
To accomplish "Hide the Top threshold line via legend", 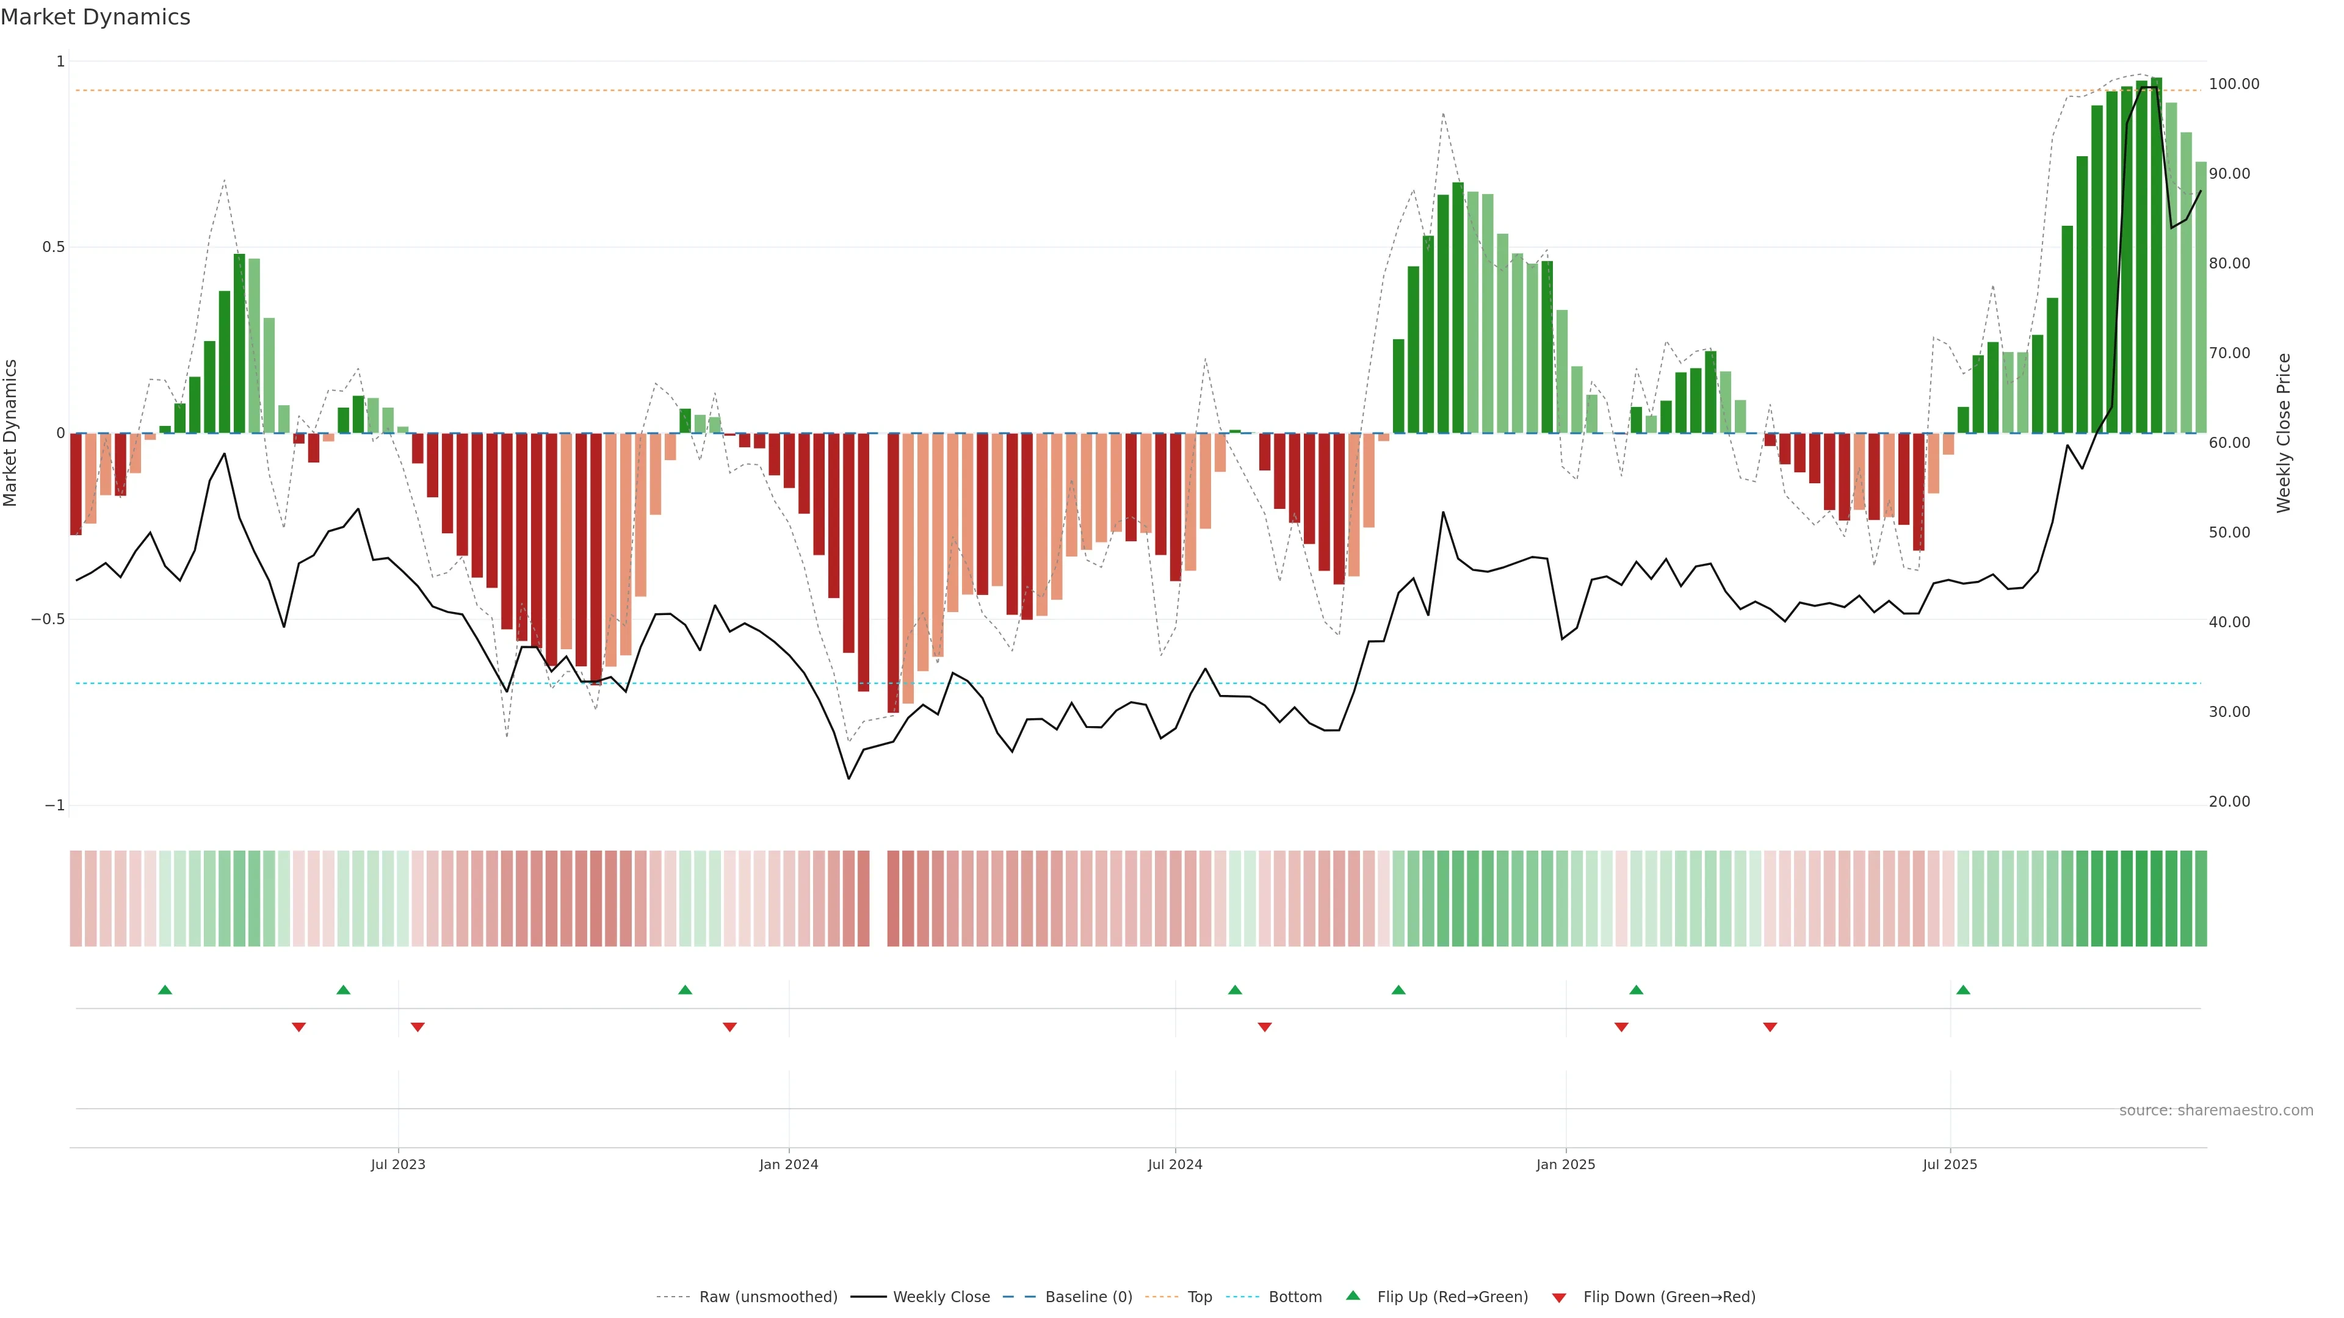I will (1199, 1297).
